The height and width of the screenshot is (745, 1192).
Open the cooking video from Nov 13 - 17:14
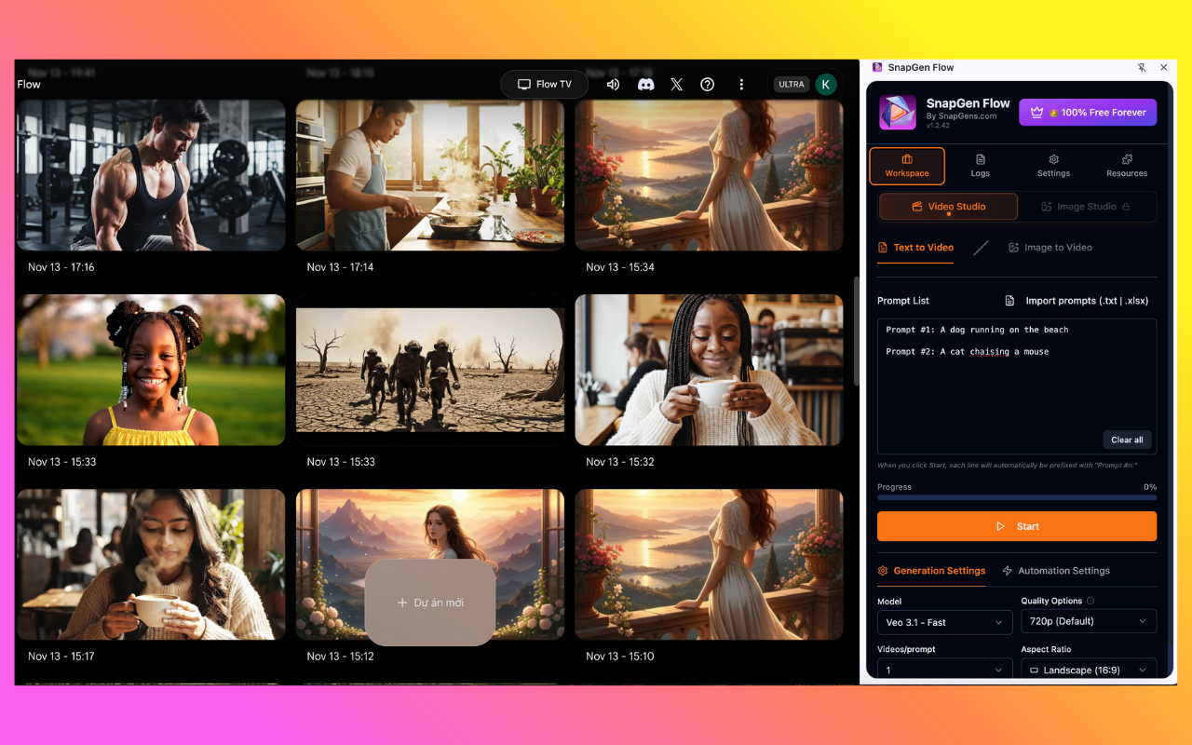tap(429, 175)
